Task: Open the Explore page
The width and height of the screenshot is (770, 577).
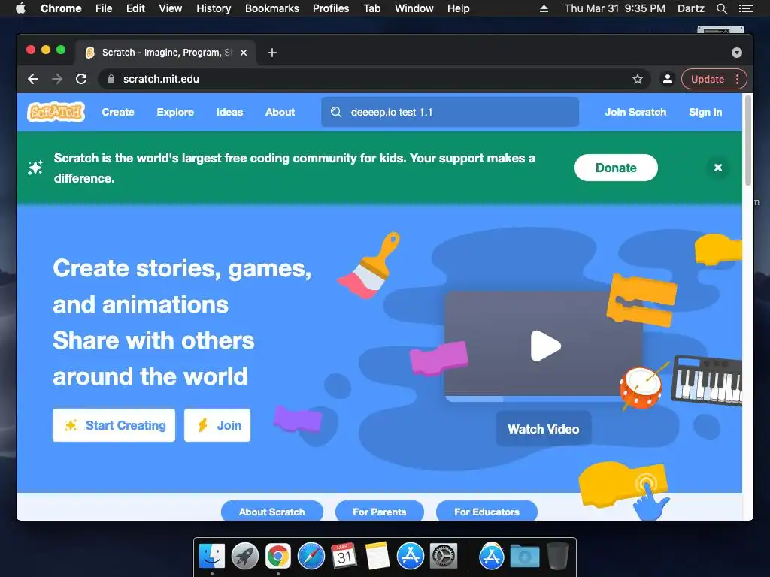Action: [x=175, y=112]
